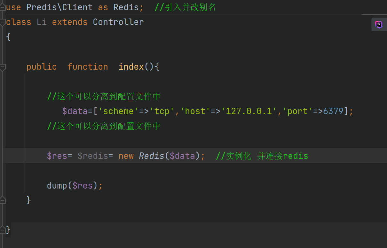The image size is (387, 248).
Task: Click the fold end marker at the class closing brace
Action: pyautogui.click(x=3, y=230)
